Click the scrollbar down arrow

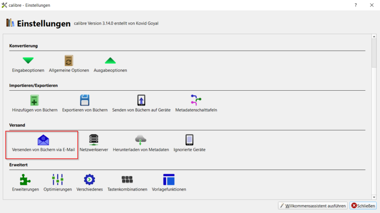pyautogui.click(x=374, y=197)
